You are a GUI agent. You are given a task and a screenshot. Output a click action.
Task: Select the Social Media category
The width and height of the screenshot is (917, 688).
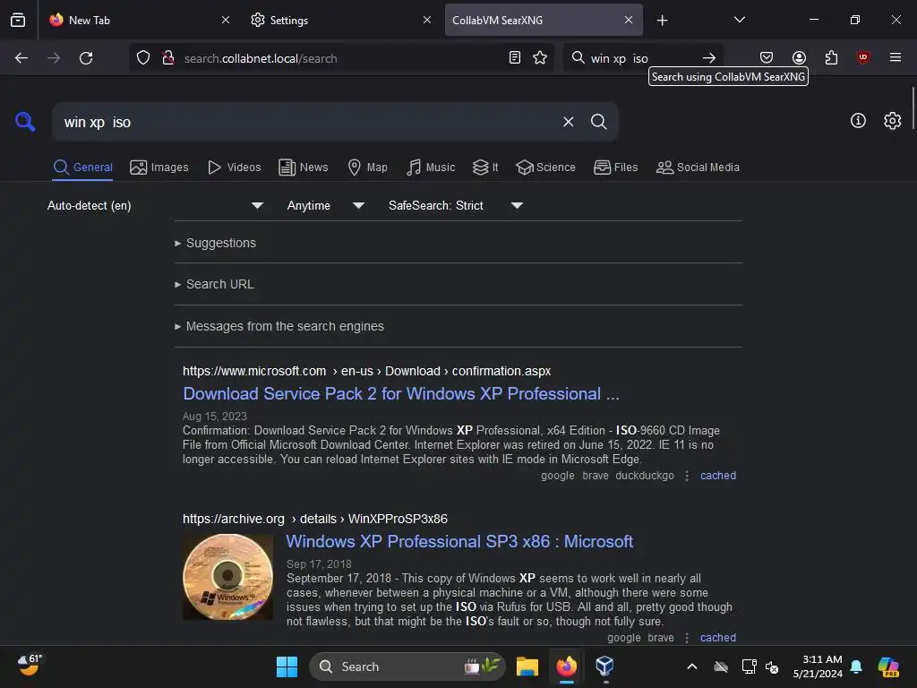[x=698, y=168]
